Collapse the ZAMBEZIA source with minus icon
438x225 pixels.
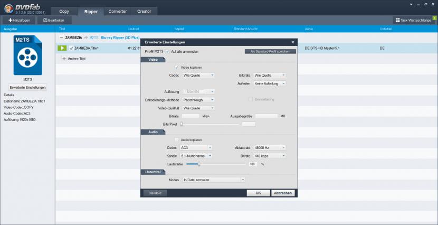point(61,38)
